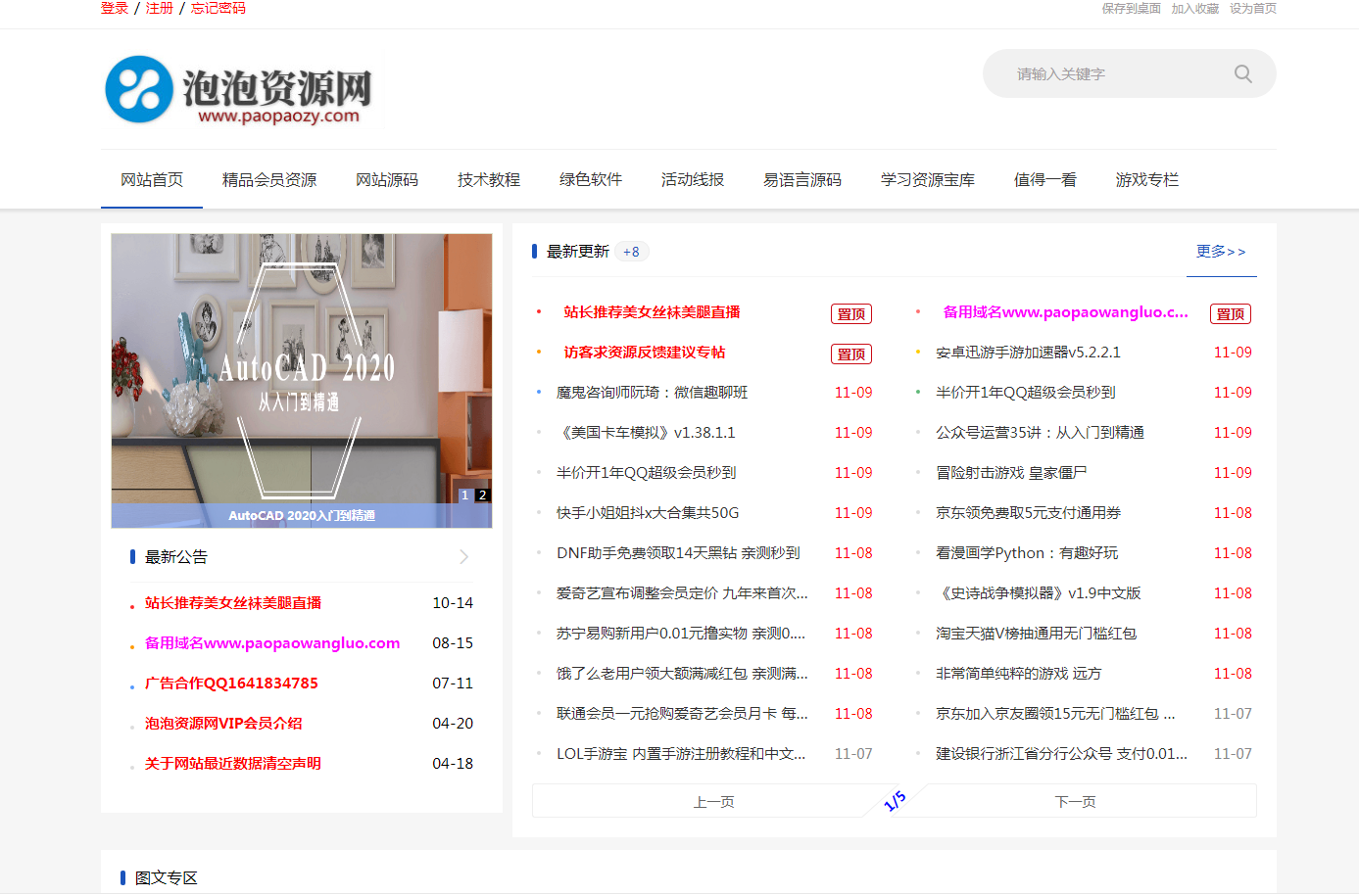Click the 泡泡资源网 site logo
This screenshot has height=896, width=1359.
pos(238,90)
